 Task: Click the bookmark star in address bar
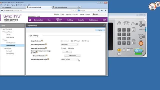click(x=71, y=10)
